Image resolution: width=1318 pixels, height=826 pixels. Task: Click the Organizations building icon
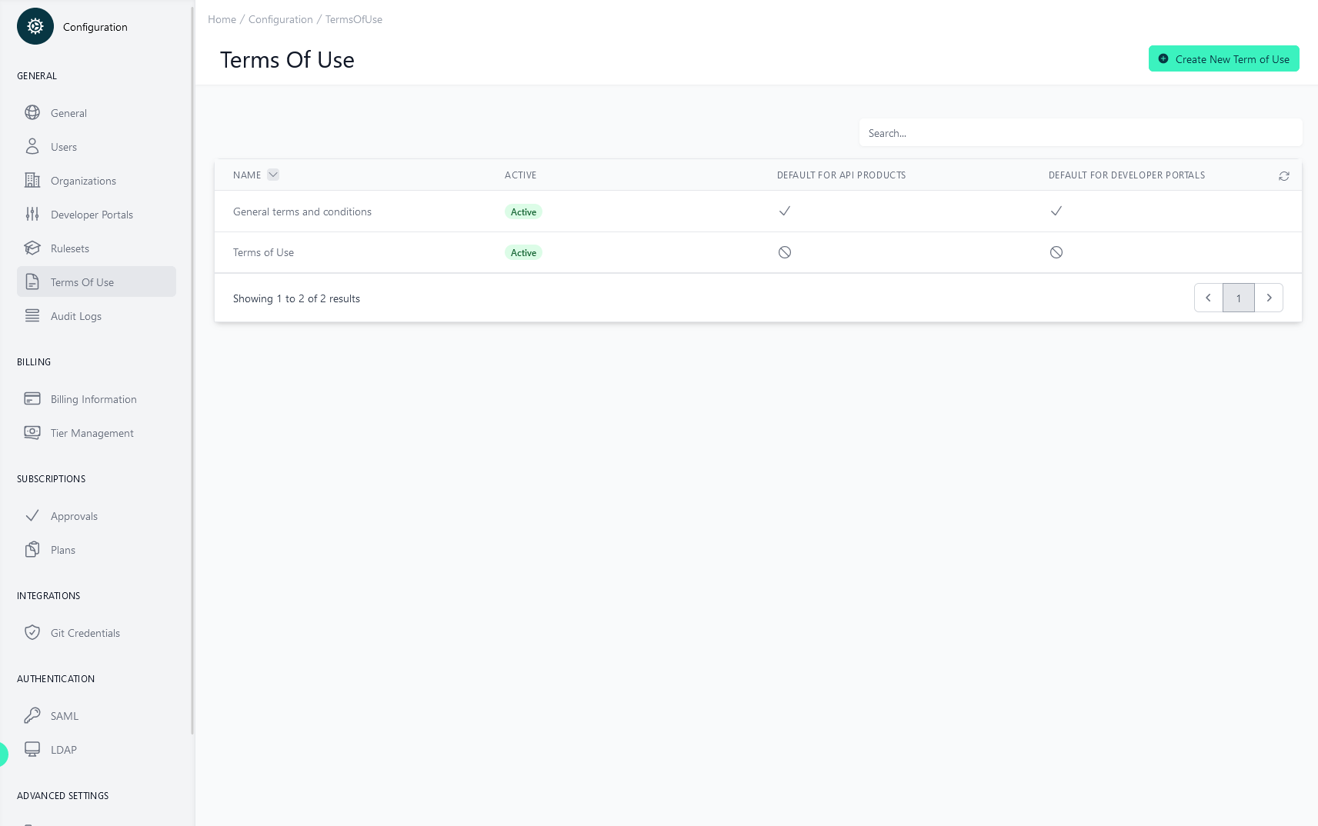click(32, 180)
